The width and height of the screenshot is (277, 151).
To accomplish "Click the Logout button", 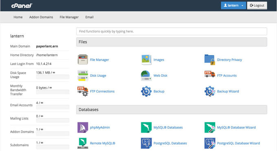I will pos(257,5).
